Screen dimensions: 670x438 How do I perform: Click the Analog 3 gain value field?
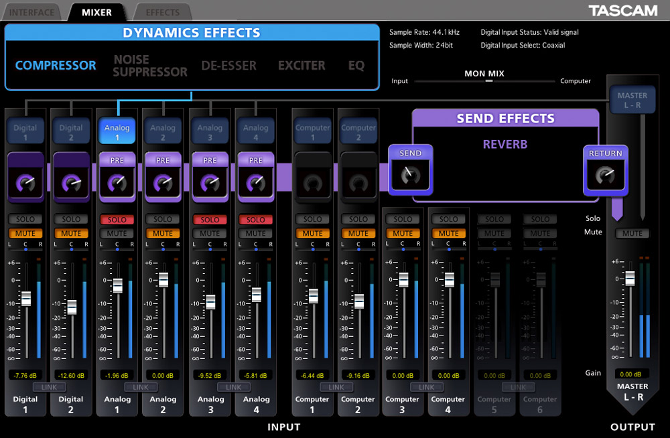[x=210, y=375]
